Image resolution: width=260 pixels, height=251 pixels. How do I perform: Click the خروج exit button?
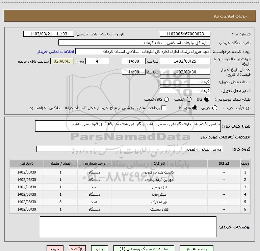55,249
